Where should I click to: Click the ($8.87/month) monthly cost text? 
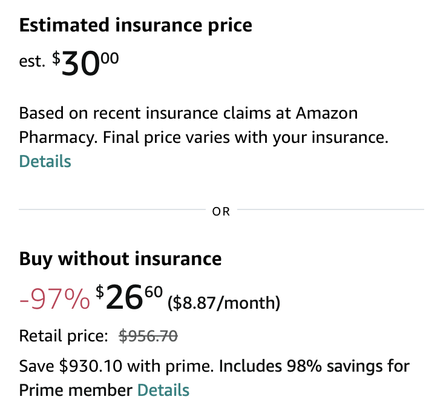coord(223,302)
